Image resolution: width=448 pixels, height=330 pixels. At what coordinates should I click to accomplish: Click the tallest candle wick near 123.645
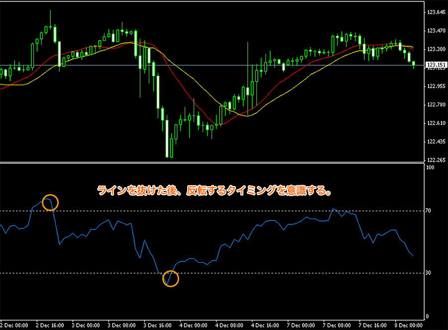[50, 17]
